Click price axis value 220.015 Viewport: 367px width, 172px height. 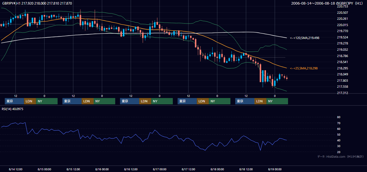(342, 25)
